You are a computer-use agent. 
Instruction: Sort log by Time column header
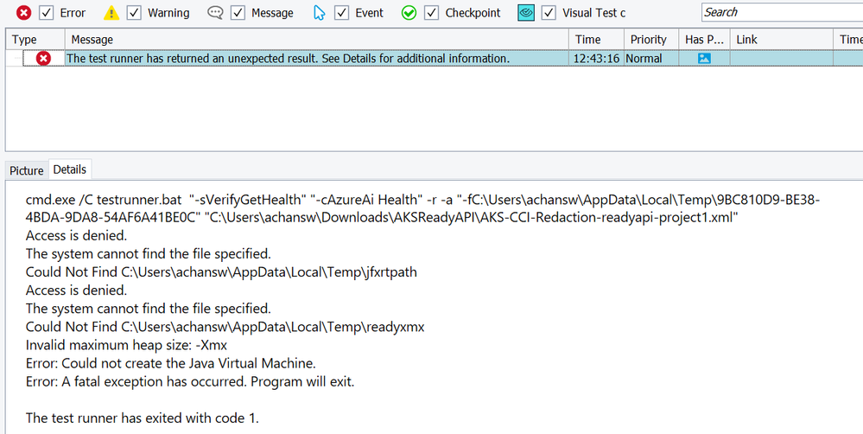coord(587,40)
